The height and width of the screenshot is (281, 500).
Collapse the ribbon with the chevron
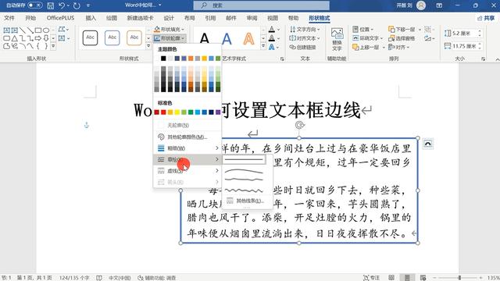pyautogui.click(x=497, y=59)
